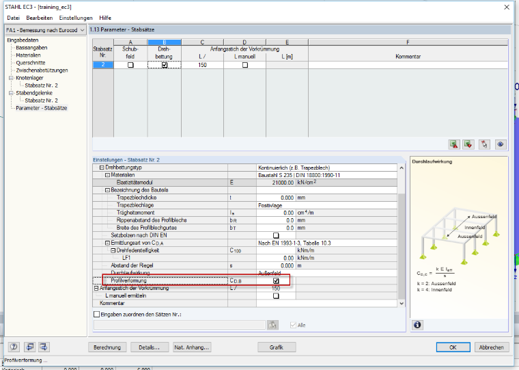Click the Nat. Anhang... button
Image resolution: width=519 pixels, height=370 pixels.
click(x=192, y=347)
